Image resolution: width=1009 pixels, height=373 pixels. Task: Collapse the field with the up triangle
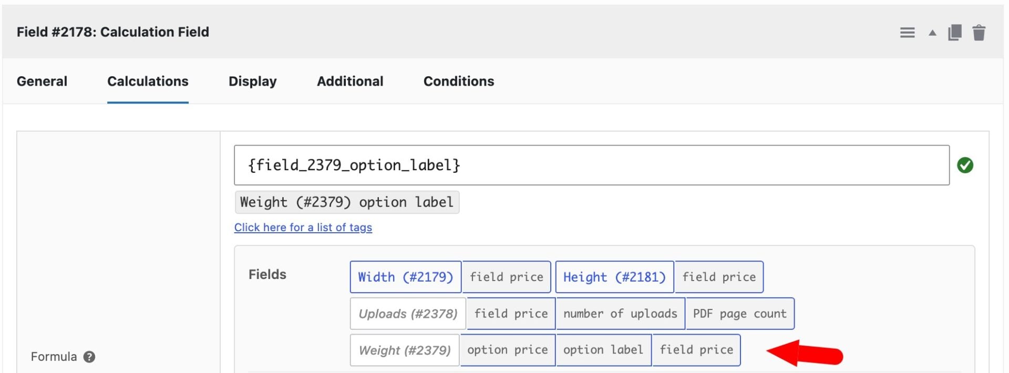(x=932, y=33)
